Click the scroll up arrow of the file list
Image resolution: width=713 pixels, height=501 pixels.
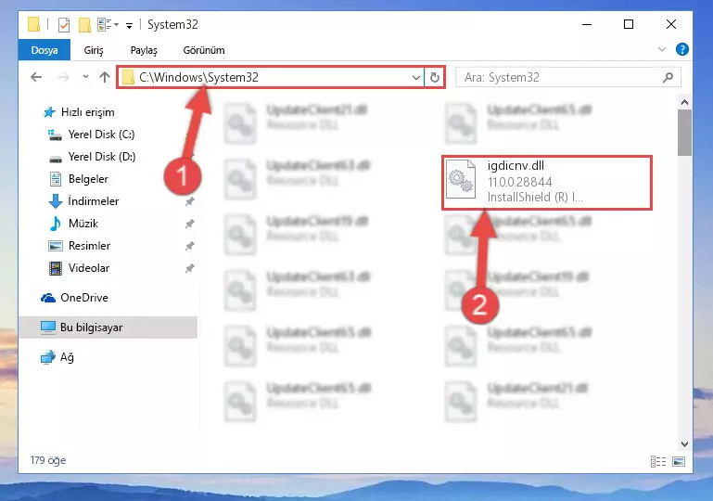(684, 102)
